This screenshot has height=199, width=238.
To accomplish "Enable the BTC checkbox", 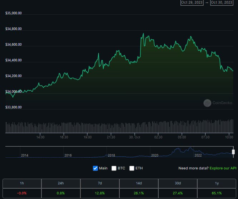I will click(114, 168).
